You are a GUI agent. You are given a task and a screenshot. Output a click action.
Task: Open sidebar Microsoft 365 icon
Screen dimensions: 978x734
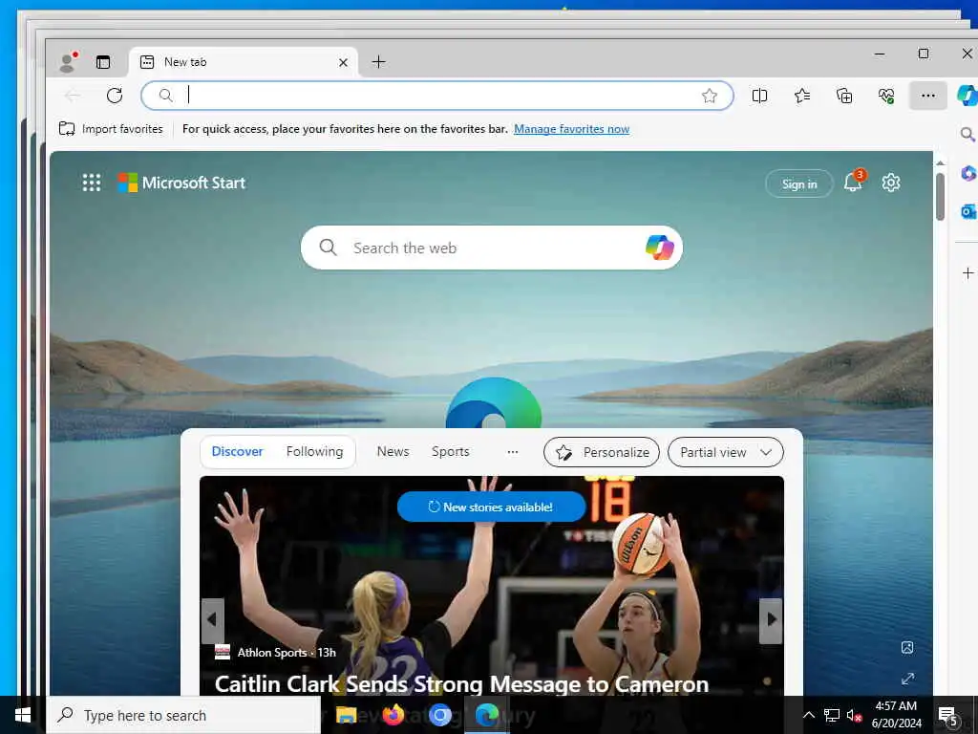pyautogui.click(x=967, y=173)
